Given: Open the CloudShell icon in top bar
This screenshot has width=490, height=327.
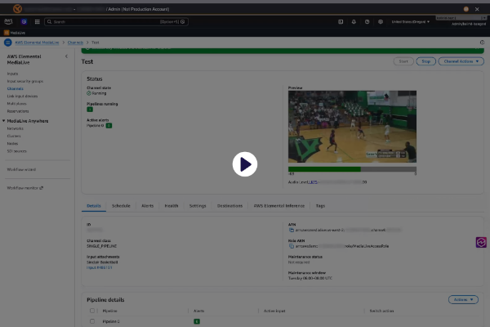Looking at the screenshot, I should pos(341,21).
